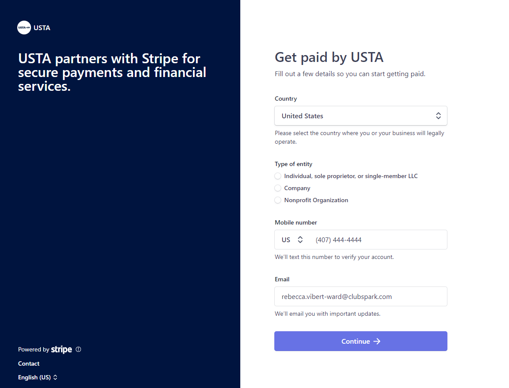
Task: Select the Nonprofit Organization option
Action: pos(278,200)
